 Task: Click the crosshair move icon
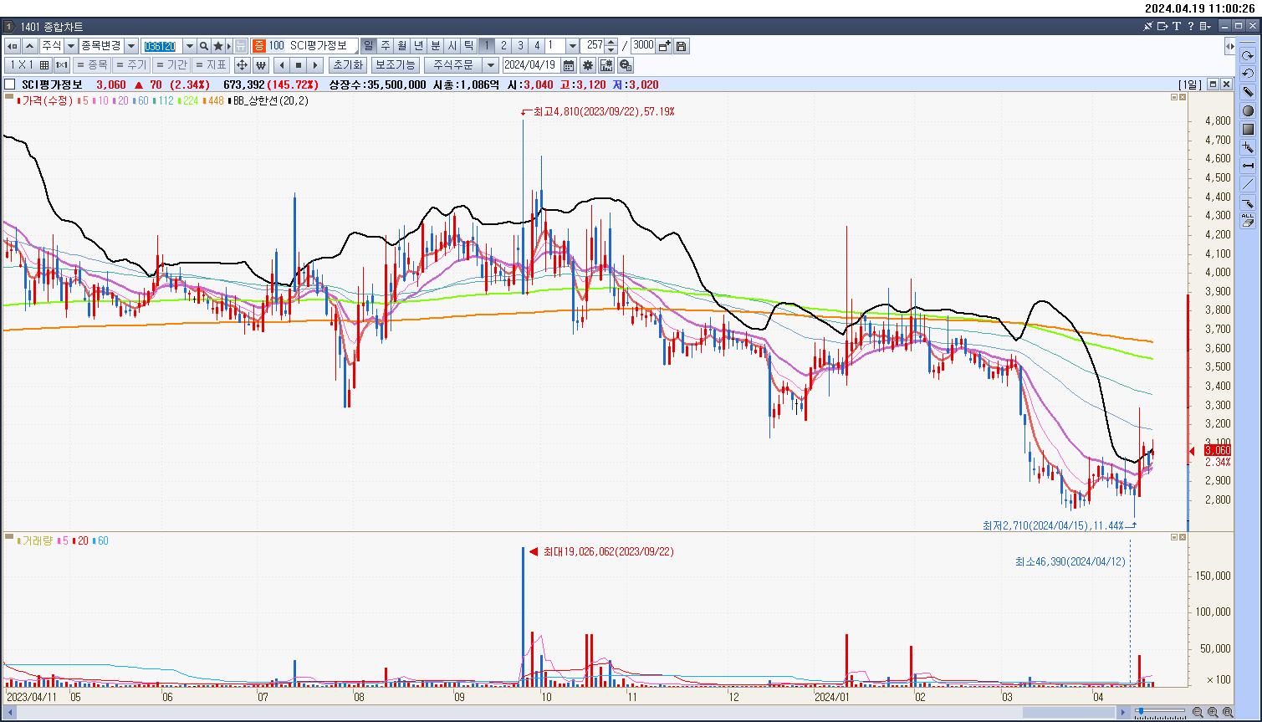(242, 65)
